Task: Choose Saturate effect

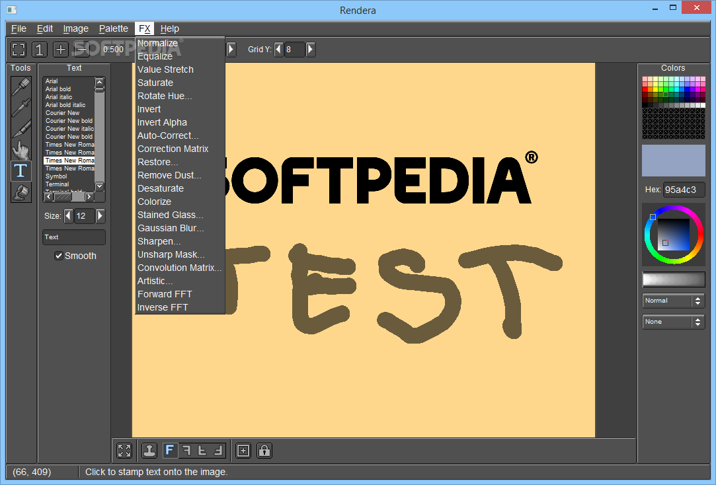Action: (x=180, y=83)
